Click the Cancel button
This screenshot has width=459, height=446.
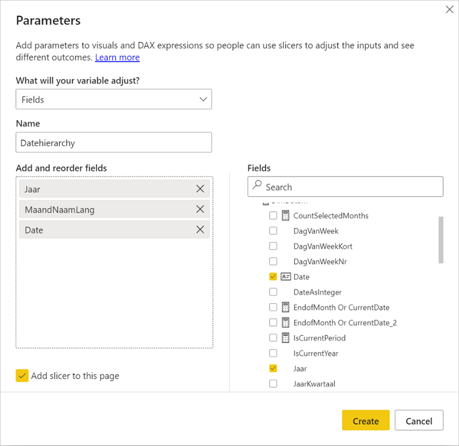click(x=418, y=421)
